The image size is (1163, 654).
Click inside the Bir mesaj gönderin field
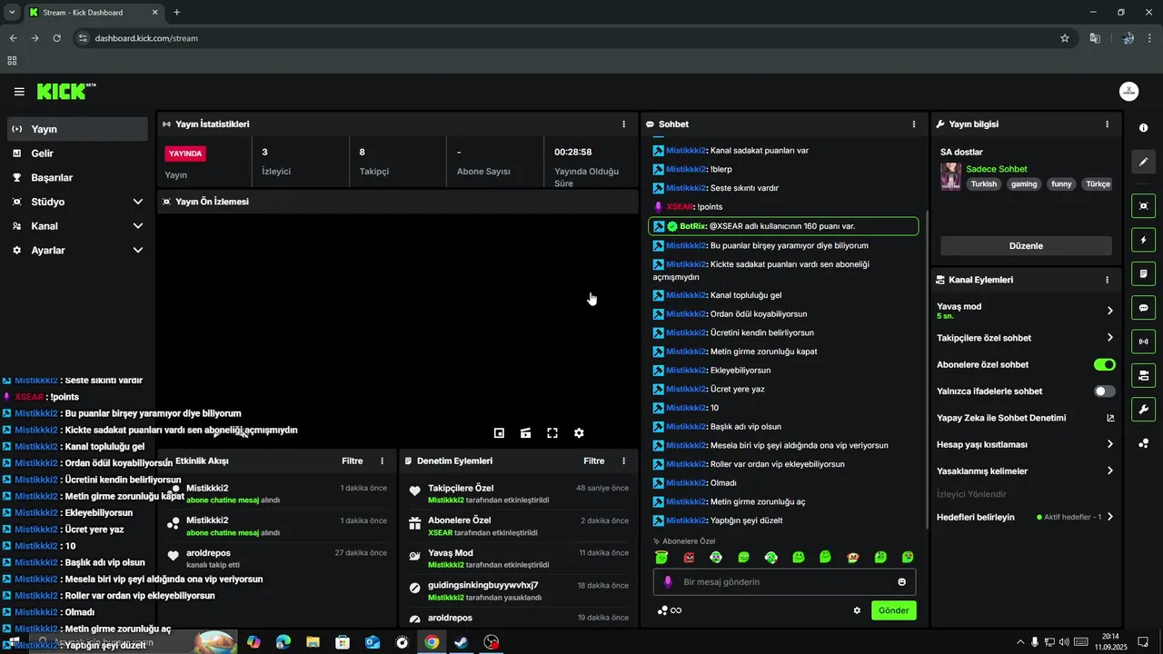tap(784, 582)
